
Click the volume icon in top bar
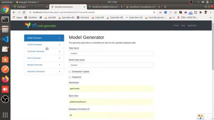tap(203, 2)
